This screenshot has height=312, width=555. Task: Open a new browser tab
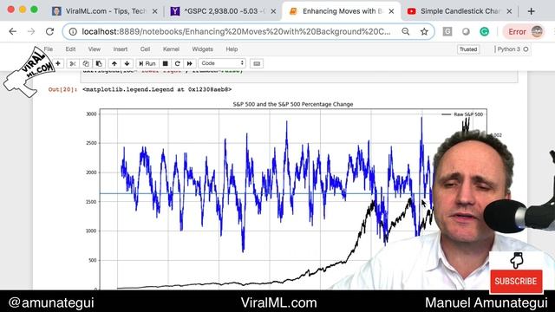531,11
